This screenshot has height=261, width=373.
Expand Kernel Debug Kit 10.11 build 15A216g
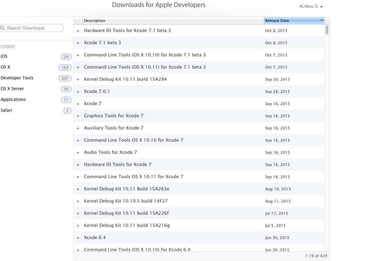pyautogui.click(x=78, y=226)
